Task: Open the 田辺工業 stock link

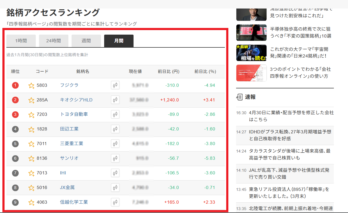Action: [69, 129]
